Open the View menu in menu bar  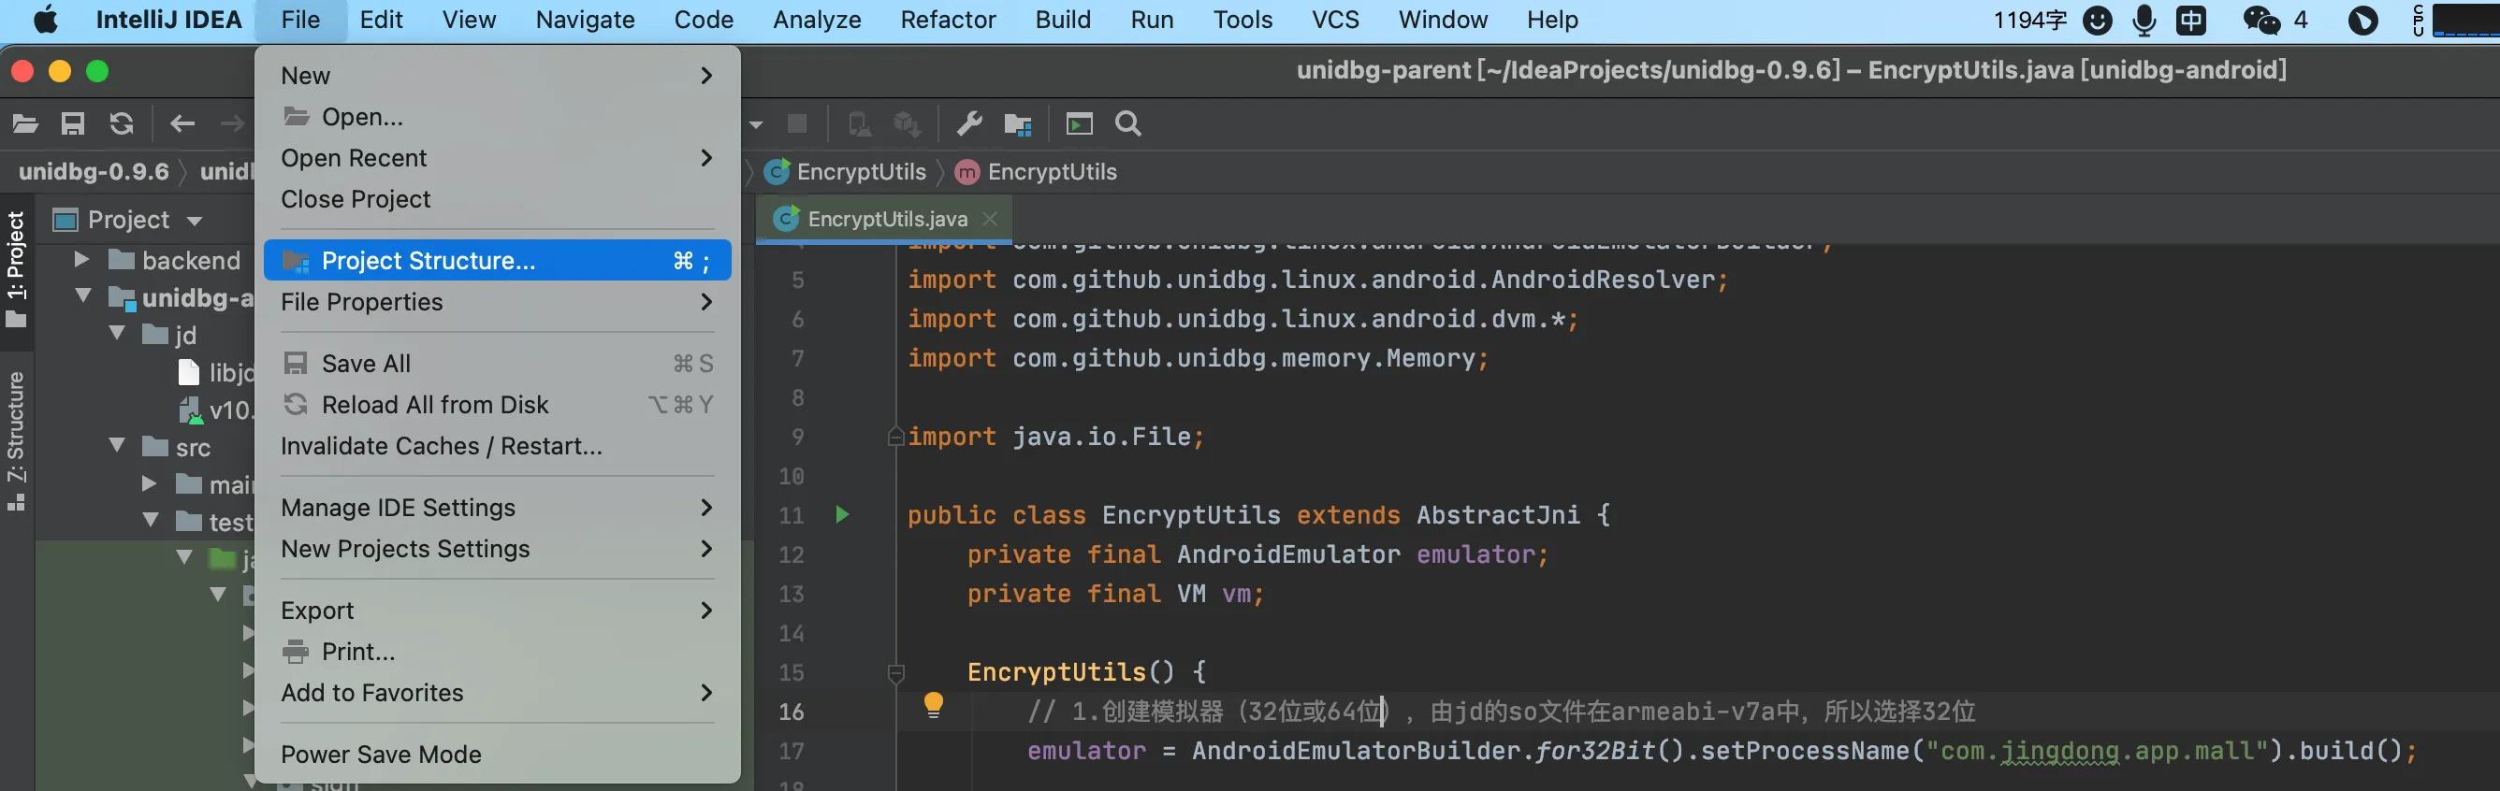pyautogui.click(x=469, y=20)
